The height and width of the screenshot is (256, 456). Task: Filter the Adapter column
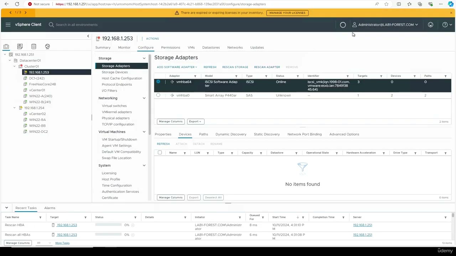[195, 76]
